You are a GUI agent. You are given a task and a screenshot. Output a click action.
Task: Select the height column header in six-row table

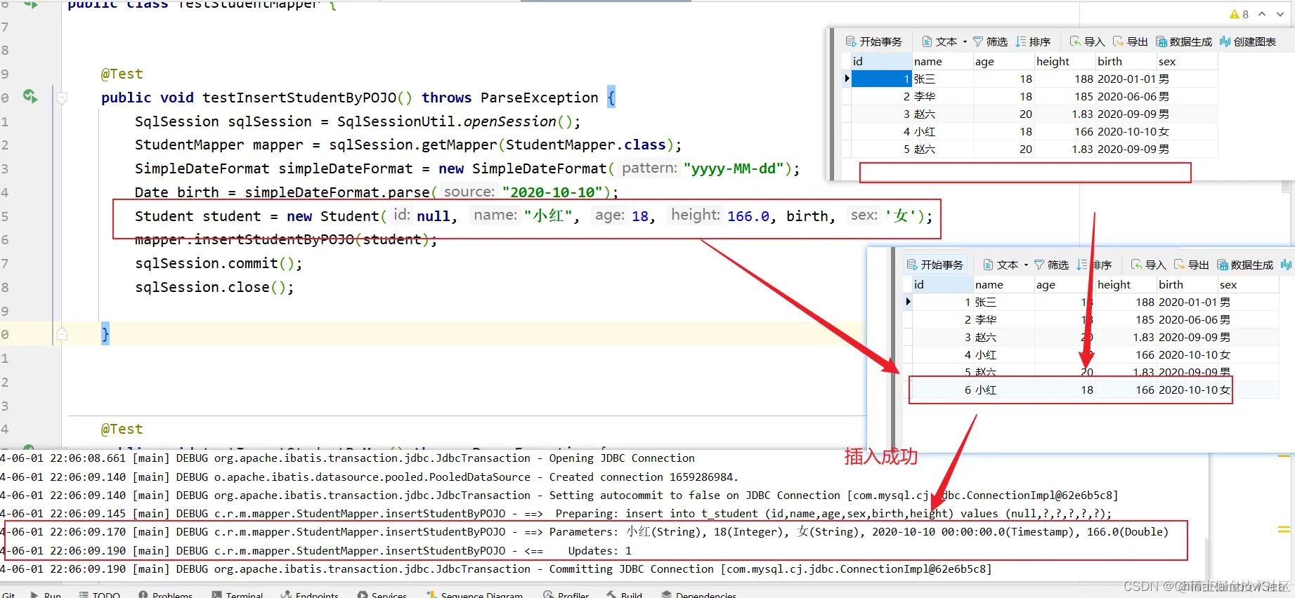coord(1126,284)
